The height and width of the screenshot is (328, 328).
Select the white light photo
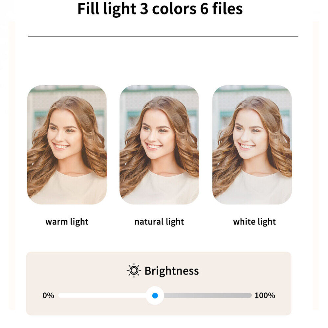tap(252, 145)
